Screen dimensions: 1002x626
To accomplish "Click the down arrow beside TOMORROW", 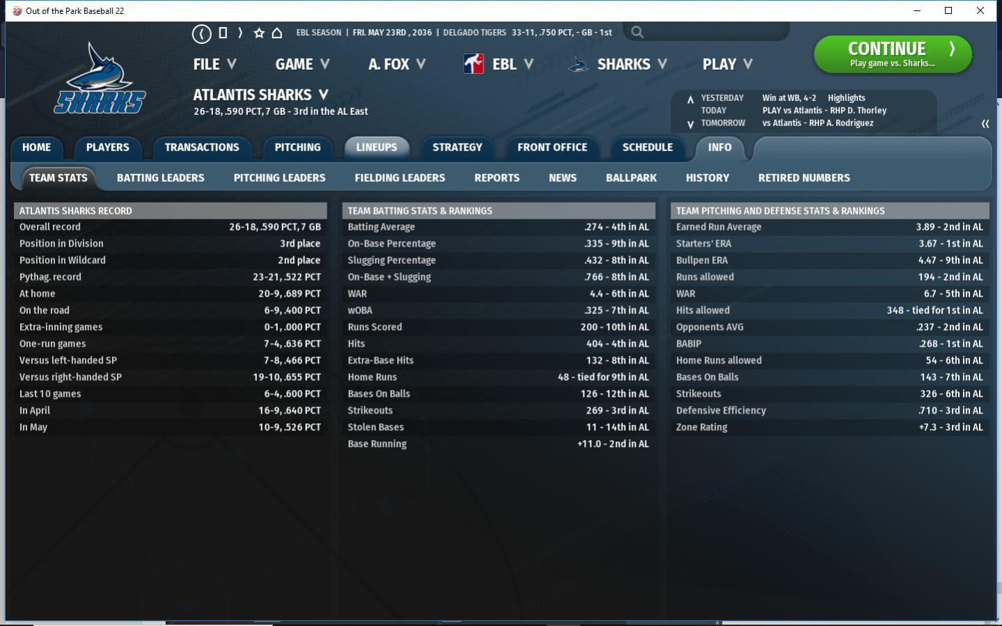I will 690,125.
